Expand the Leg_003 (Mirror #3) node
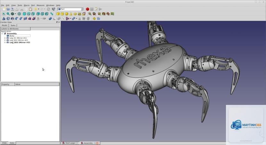 click(x=5, y=42)
